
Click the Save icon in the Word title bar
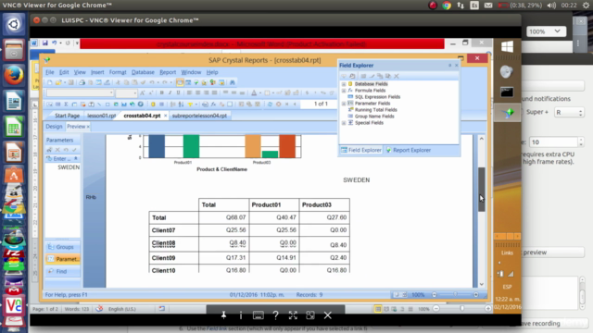pyautogui.click(x=45, y=43)
